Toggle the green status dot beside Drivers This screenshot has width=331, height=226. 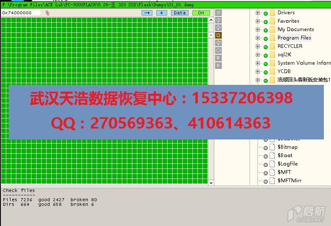point(265,13)
